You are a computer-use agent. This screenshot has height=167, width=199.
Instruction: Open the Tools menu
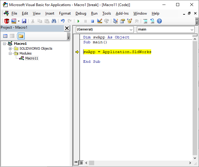pyautogui.click(x=107, y=13)
